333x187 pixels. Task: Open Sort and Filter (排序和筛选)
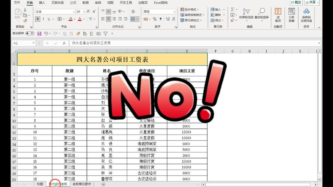click(x=246, y=14)
